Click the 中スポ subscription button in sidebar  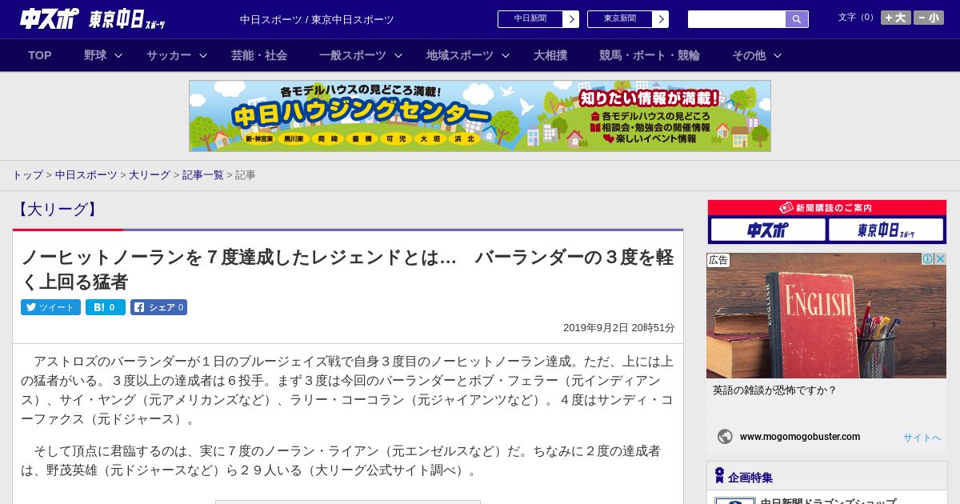[x=768, y=230]
